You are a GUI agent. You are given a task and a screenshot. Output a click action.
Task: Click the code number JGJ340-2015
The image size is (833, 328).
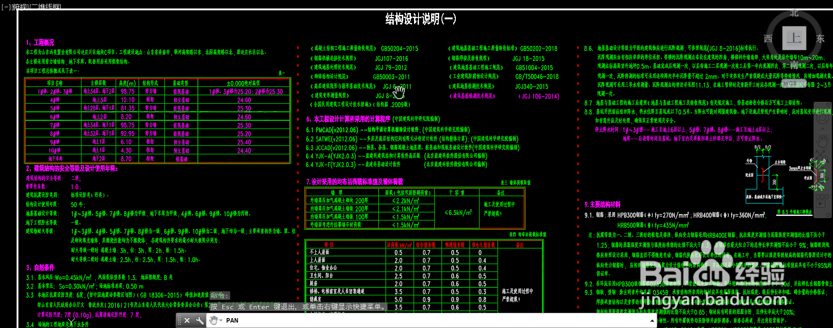[x=531, y=87]
